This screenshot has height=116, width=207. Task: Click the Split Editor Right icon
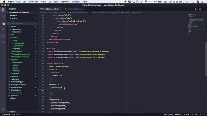[x=200, y=9]
